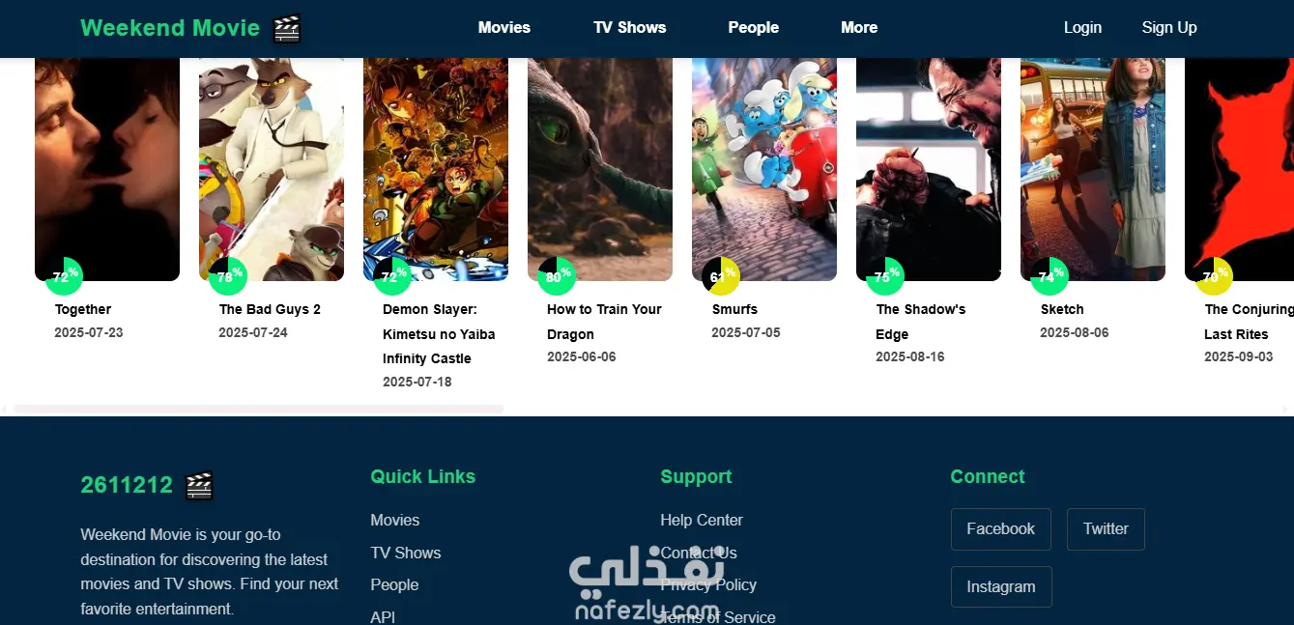Screen dimensions: 1294x625
Task: Click the Twitter button in the footer
Action: (1106, 529)
